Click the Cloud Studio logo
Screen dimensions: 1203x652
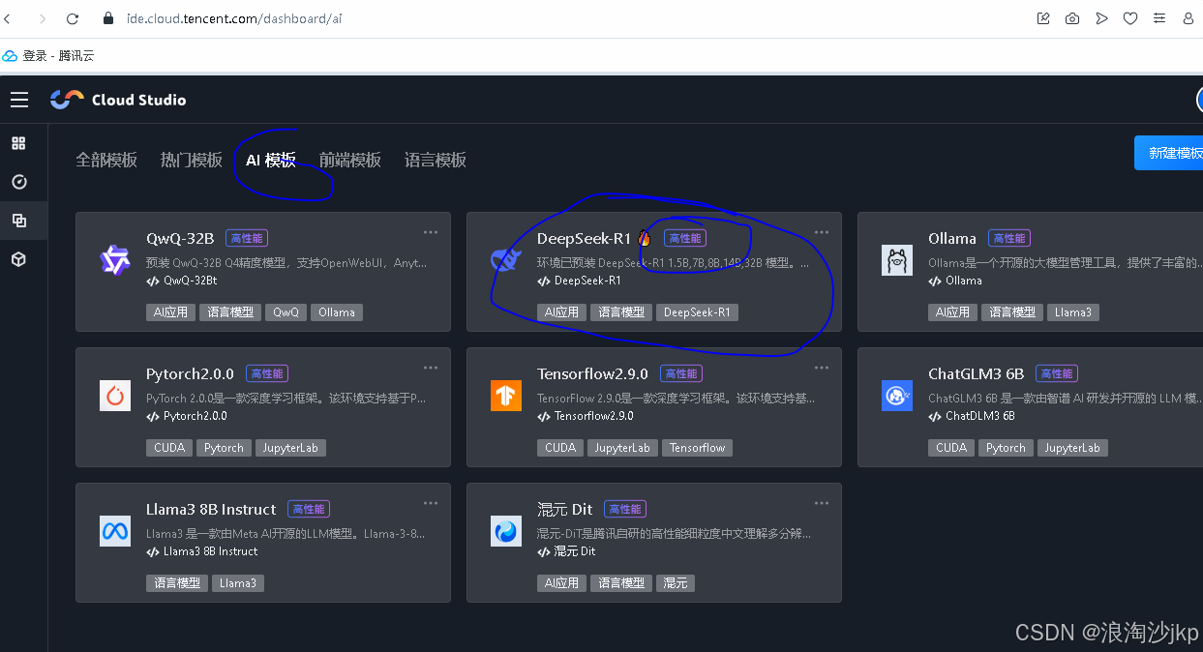[x=118, y=100]
